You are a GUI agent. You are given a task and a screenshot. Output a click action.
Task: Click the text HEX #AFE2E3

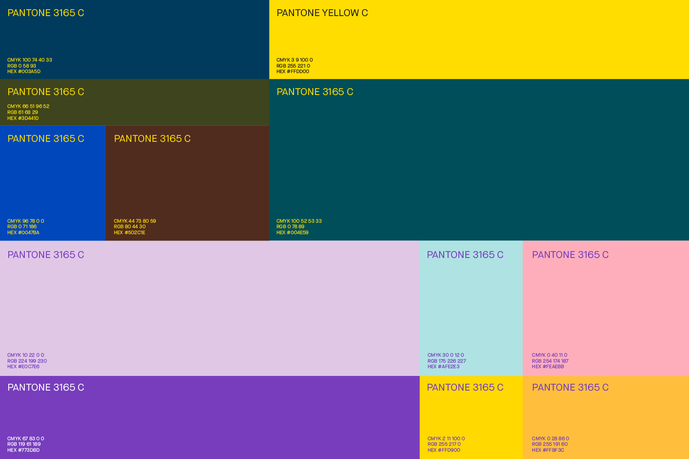click(x=444, y=367)
